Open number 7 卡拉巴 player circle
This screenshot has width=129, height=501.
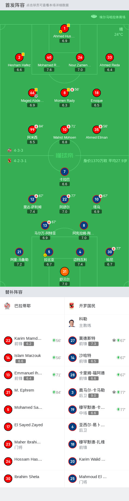(x=64, y=172)
